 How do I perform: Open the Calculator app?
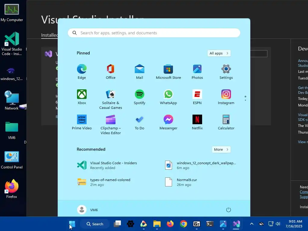tap(226, 122)
